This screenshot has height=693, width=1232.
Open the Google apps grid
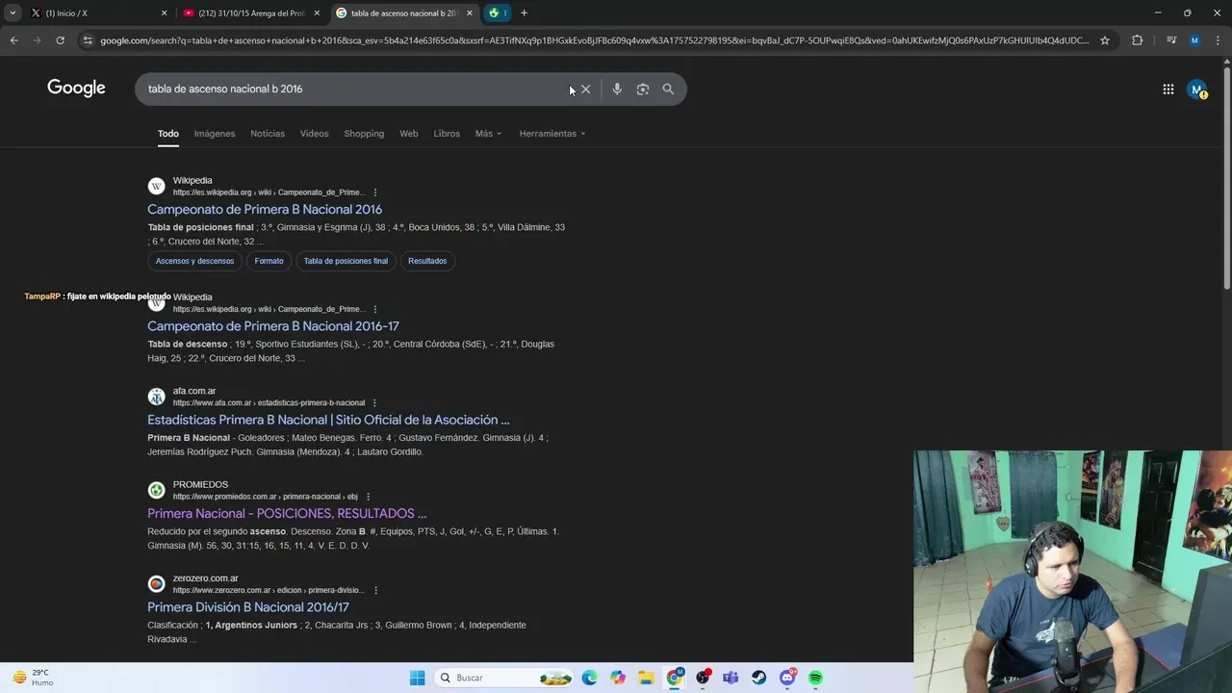click(x=1168, y=90)
